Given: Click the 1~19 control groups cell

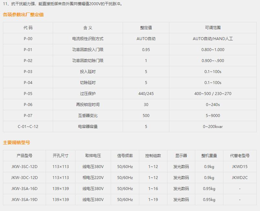Looking at the screenshot, I should coord(153,200).
